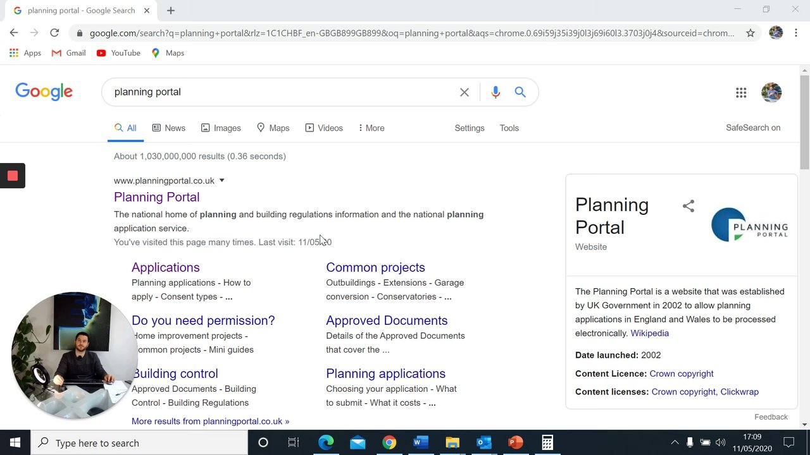The image size is (810, 455).
Task: Open Calculator from taskbar
Action: point(547,442)
